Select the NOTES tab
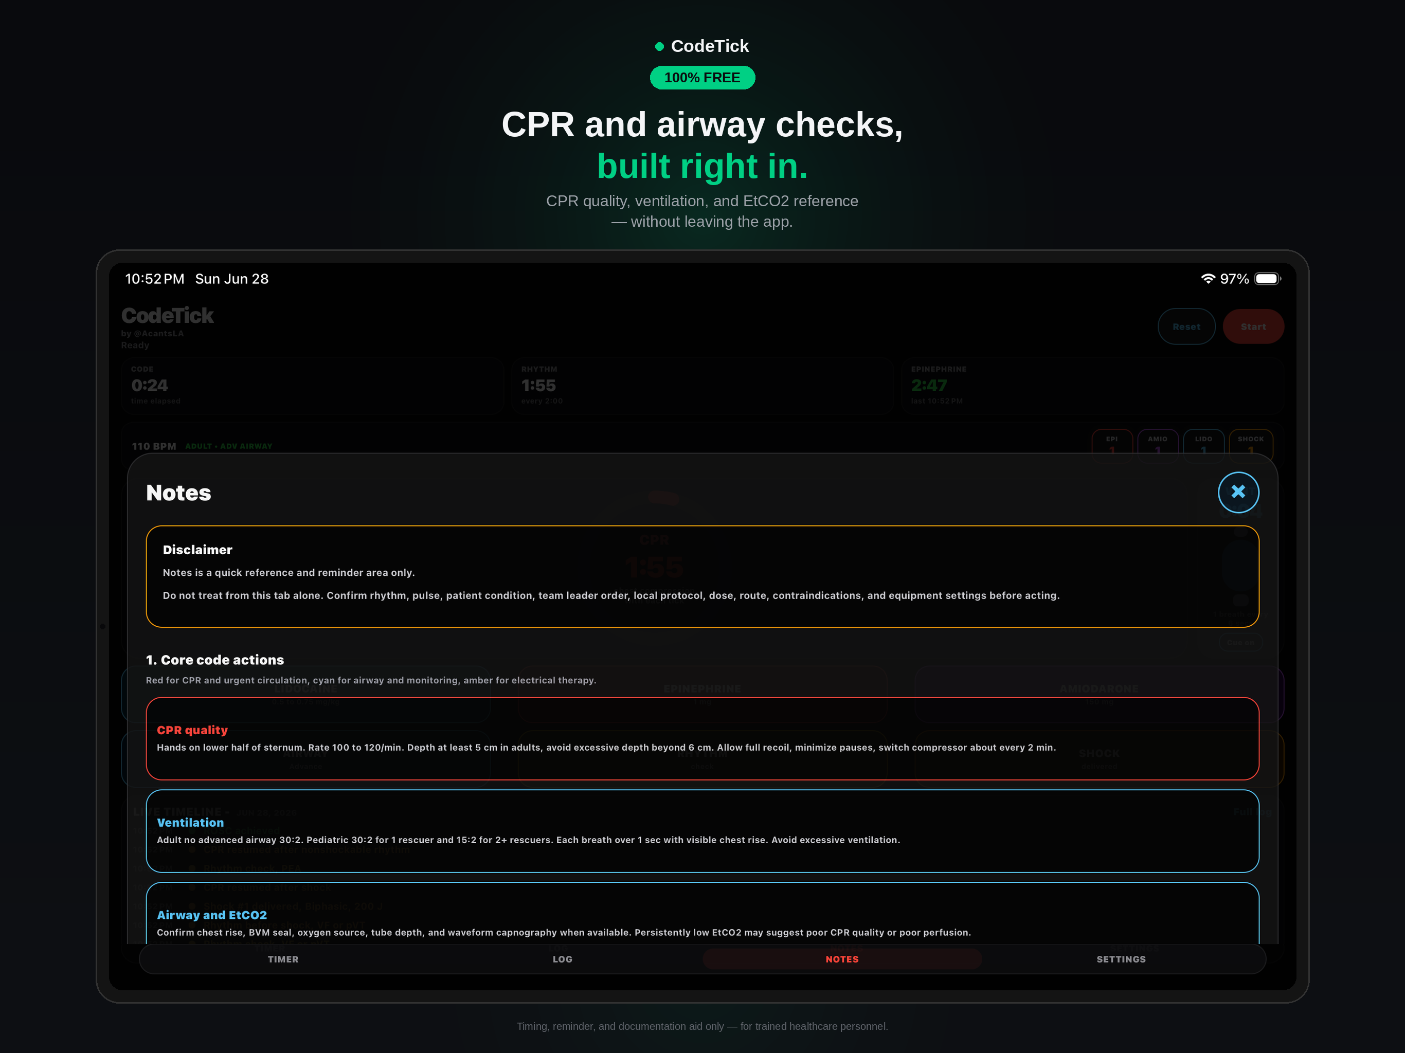Image resolution: width=1405 pixels, height=1053 pixels. click(x=841, y=959)
